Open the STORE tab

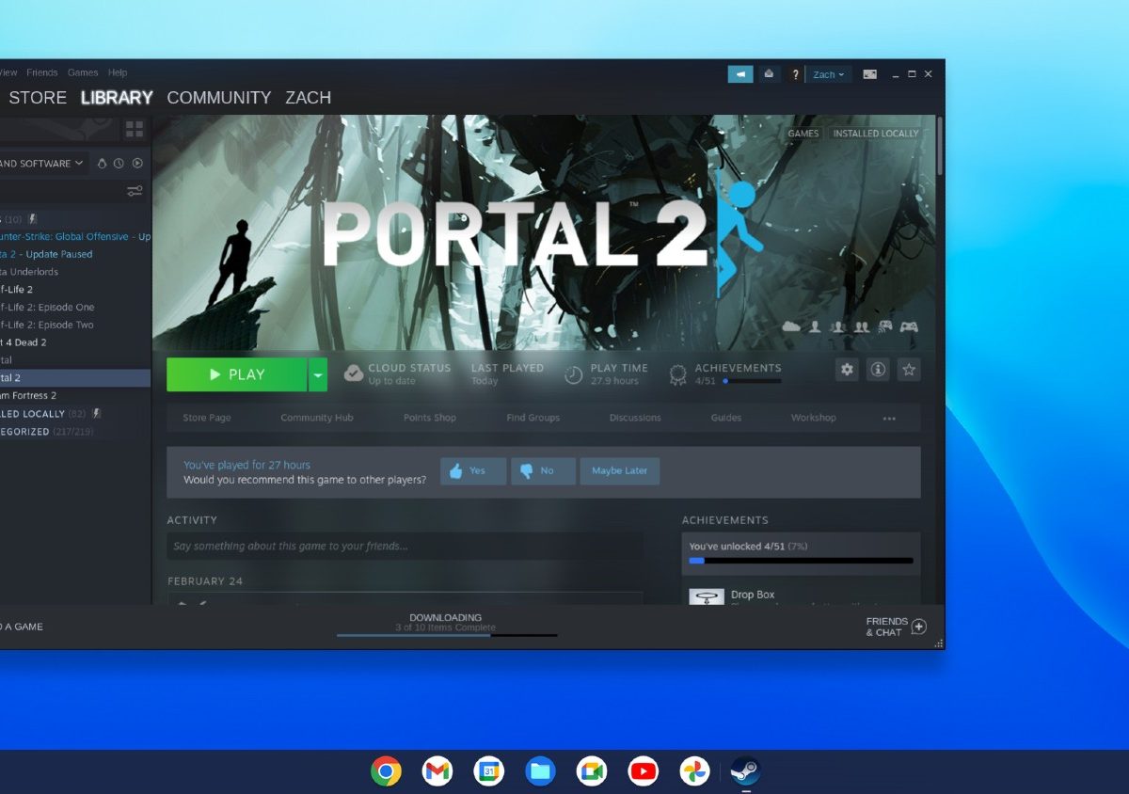pos(38,98)
